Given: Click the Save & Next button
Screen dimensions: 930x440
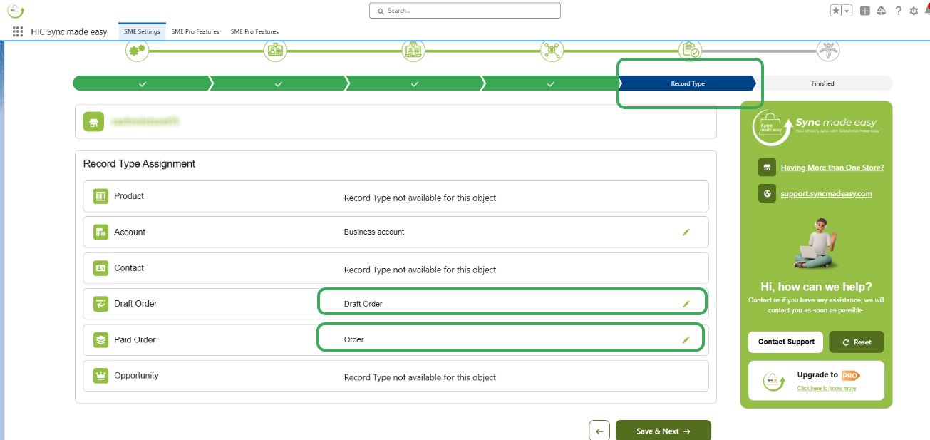Looking at the screenshot, I should click(x=663, y=431).
